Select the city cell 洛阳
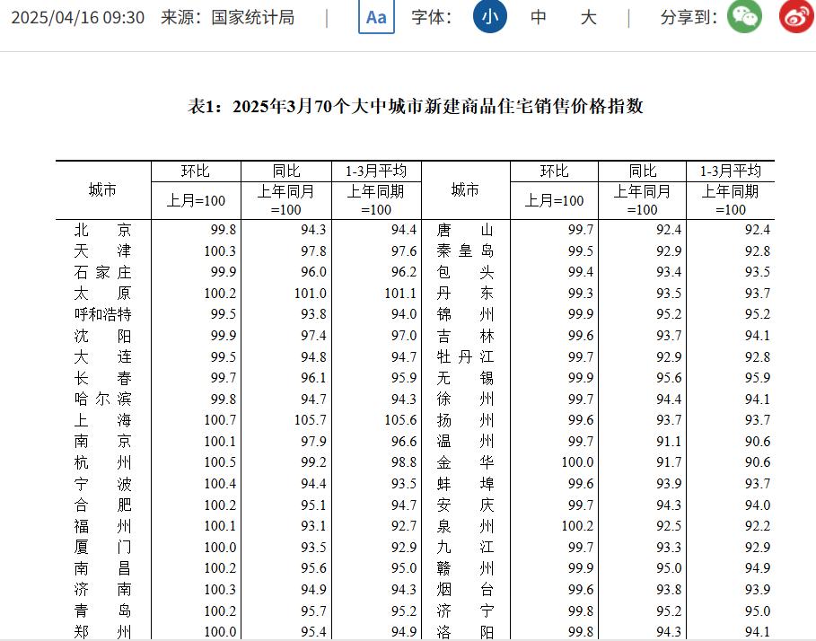This screenshot has width=816, height=641. pos(465,632)
